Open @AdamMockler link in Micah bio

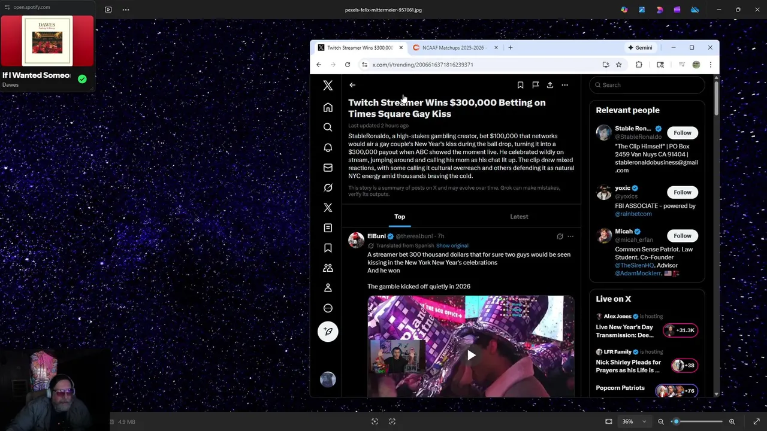coord(638,274)
